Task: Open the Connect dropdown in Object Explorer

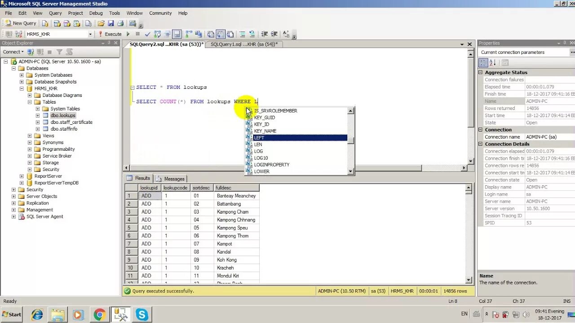Action: click(x=13, y=52)
